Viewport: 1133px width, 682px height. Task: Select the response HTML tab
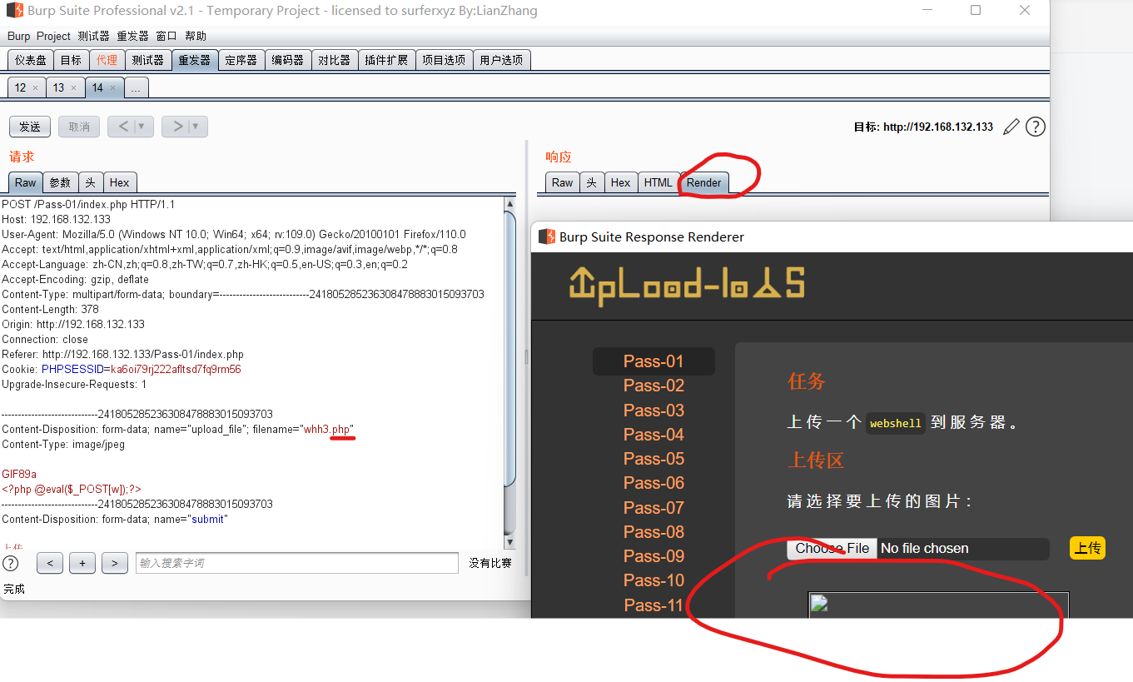[x=658, y=182]
